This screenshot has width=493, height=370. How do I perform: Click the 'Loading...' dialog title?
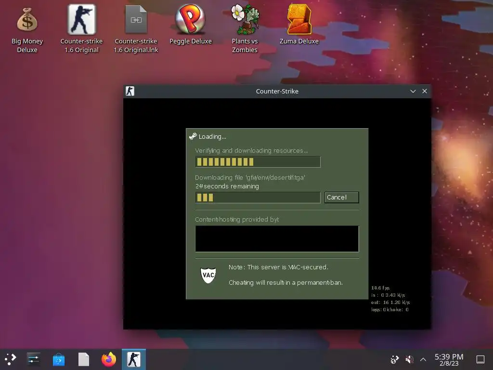click(x=212, y=136)
